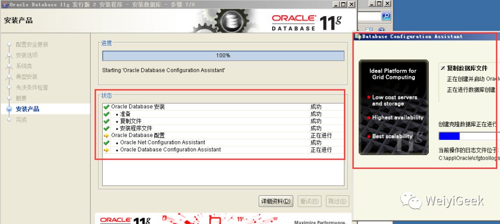The height and width of the screenshot is (224, 500).
Task: Maximize the background window behind the installer
Action: [x=379, y=4]
